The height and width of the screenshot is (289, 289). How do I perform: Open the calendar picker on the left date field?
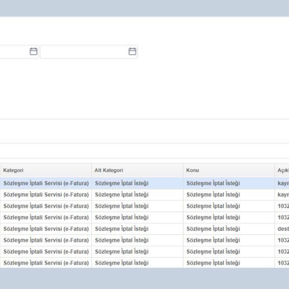33,52
